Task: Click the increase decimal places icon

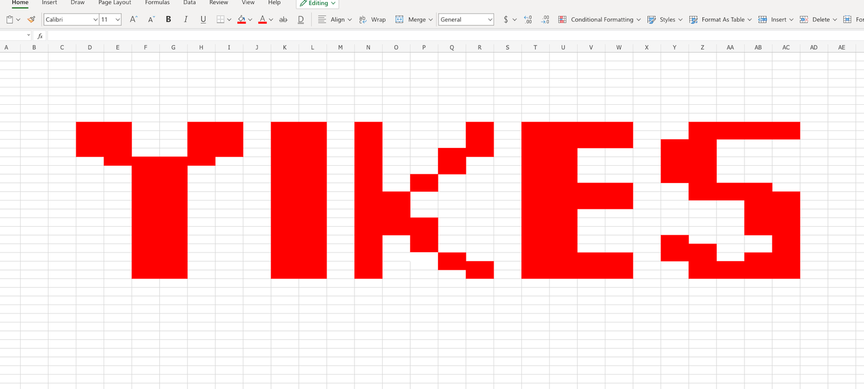Action: pos(528,20)
